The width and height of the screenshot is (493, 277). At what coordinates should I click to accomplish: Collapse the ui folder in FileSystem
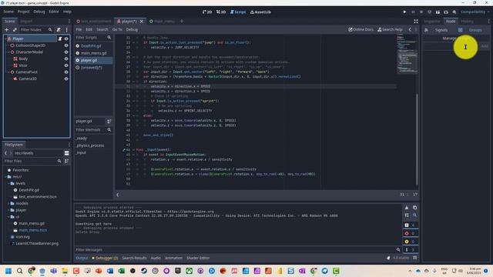click(x=8, y=217)
